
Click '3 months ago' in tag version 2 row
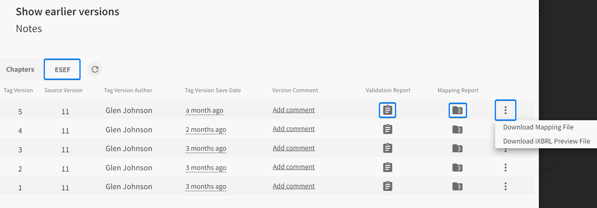(206, 168)
